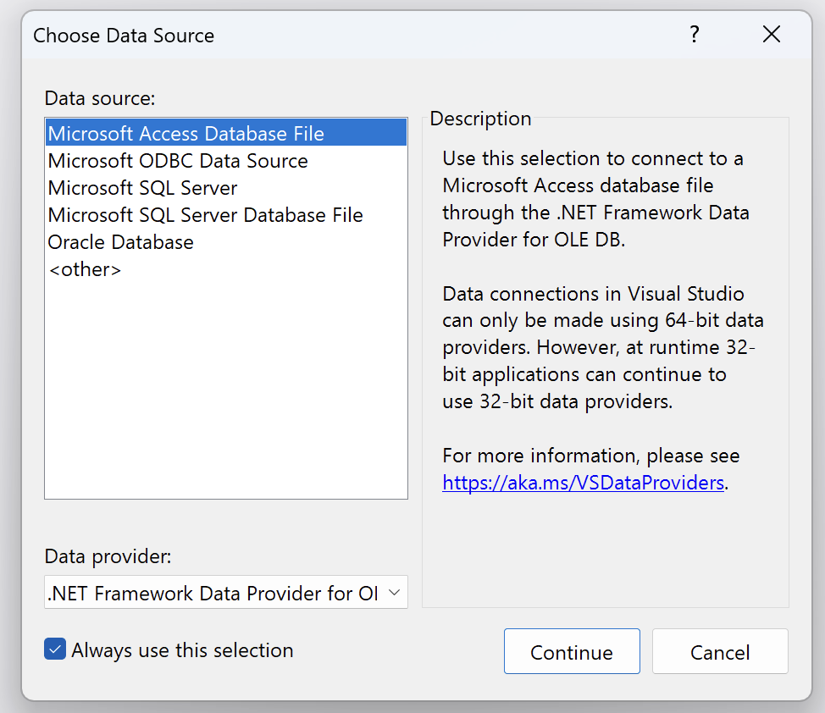
Task: Choose the <other> data source option
Action: pos(225,269)
